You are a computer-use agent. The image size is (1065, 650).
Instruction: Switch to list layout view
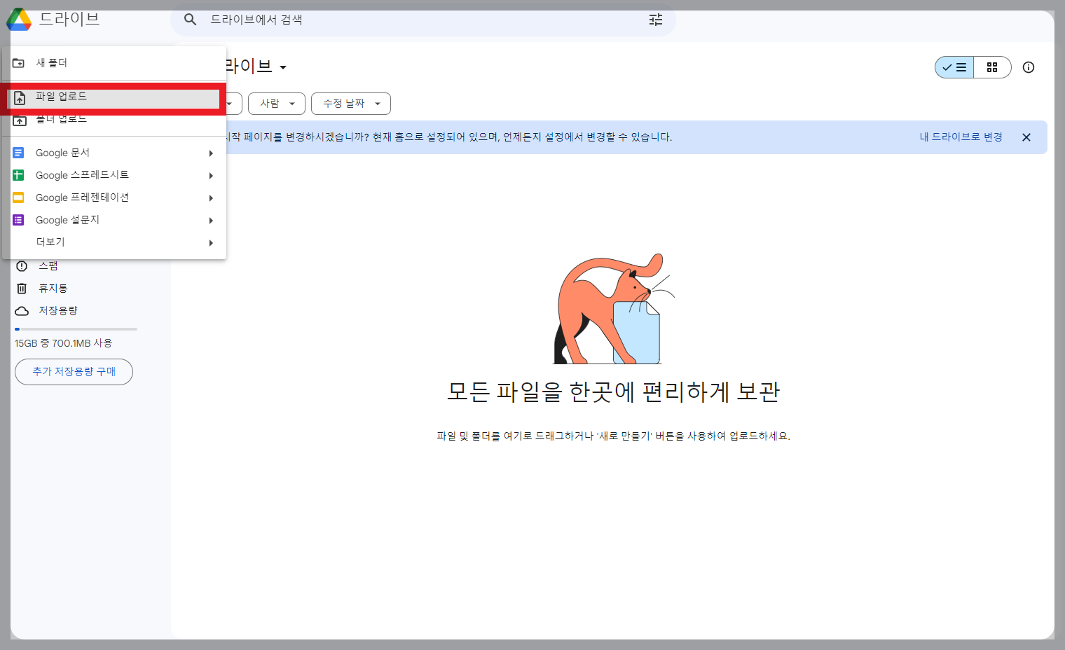[x=954, y=67]
